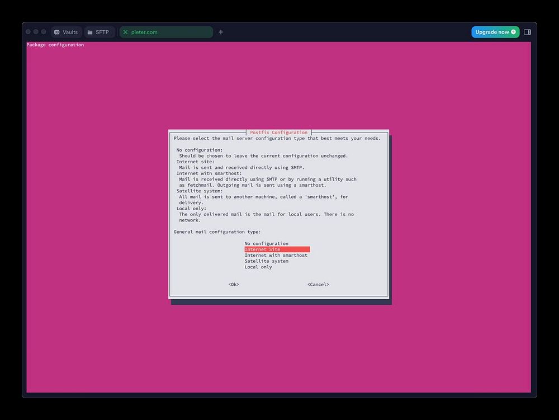Select Internet with smarthost option
The width and height of the screenshot is (559, 420).
click(x=276, y=255)
